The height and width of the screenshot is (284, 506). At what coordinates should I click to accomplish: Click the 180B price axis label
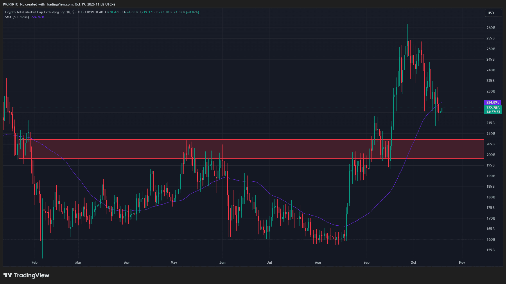pos(491,197)
